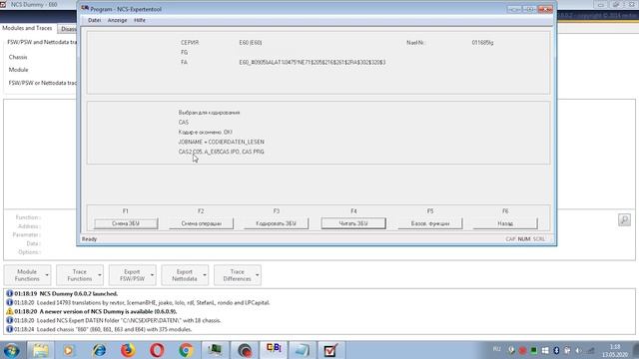Click the Trace Differences button
Viewport: 639px width, 359px height.
pyautogui.click(x=238, y=275)
